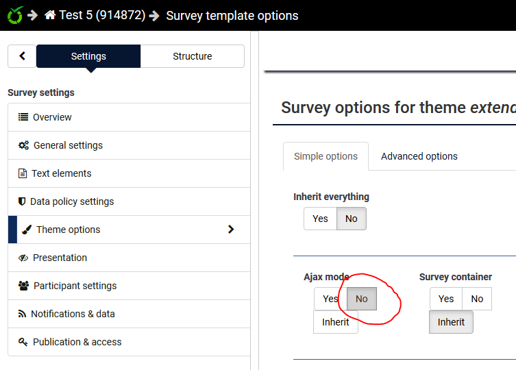The image size is (516, 370).
Task: Set Inherit everything to No
Action: tap(351, 219)
